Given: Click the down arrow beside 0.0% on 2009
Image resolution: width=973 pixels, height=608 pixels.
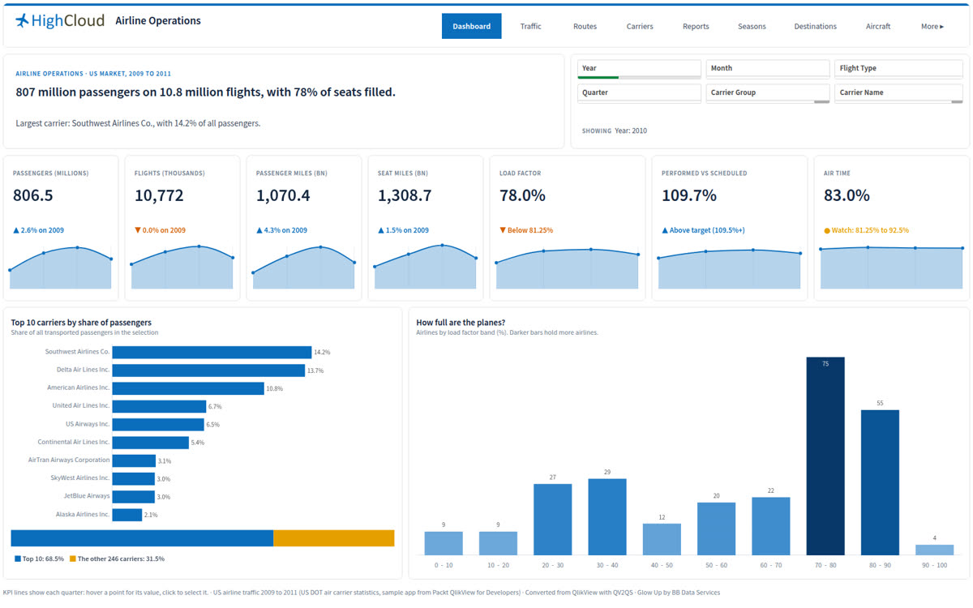Looking at the screenshot, I should click(x=138, y=230).
